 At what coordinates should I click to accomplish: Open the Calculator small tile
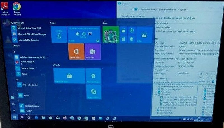pos(123,39)
